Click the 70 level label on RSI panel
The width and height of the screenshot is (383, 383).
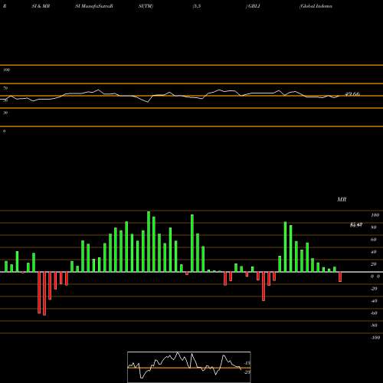[5, 88]
